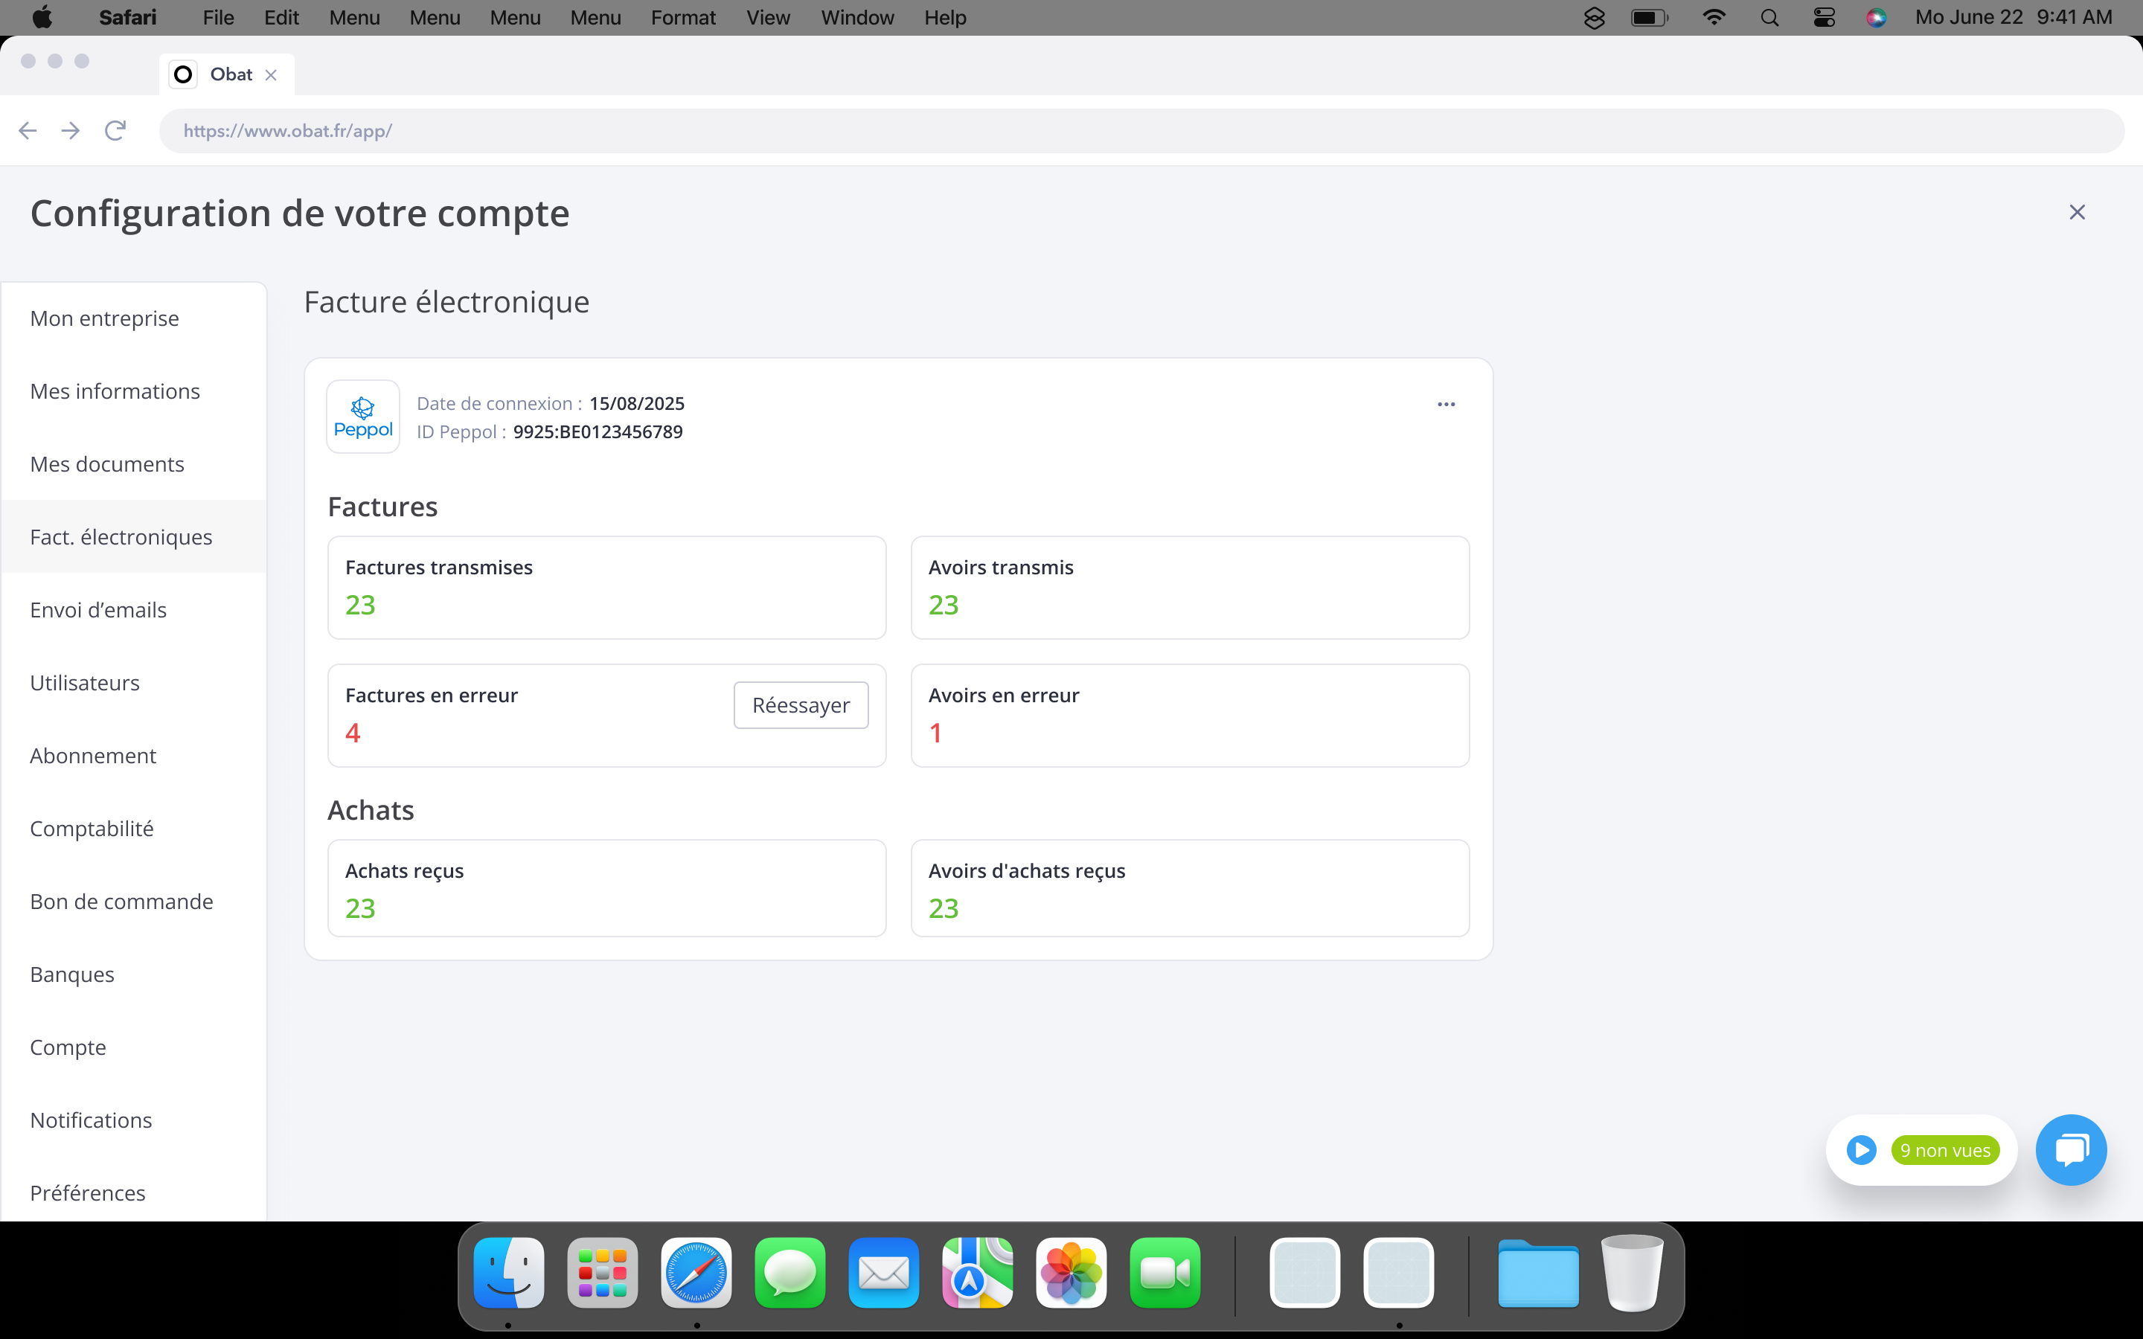
Task: Open Spotlight search in menu bar
Action: (1769, 18)
